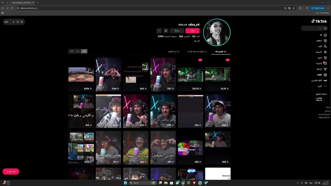The height and width of the screenshot is (186, 331).
Task: Open the video with 690 views
Action: tap(136, 111)
